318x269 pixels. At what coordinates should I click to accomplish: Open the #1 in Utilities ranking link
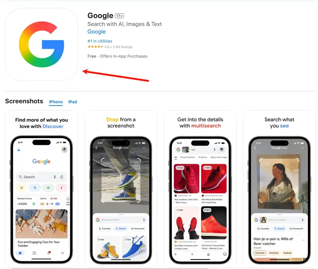point(100,41)
